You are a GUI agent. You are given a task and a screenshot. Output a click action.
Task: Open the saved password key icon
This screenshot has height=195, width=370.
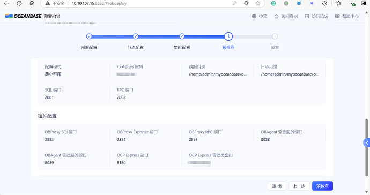coord(234,3)
